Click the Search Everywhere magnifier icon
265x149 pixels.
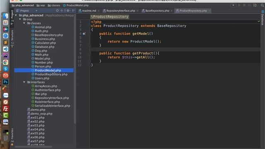click(x=262, y=5)
